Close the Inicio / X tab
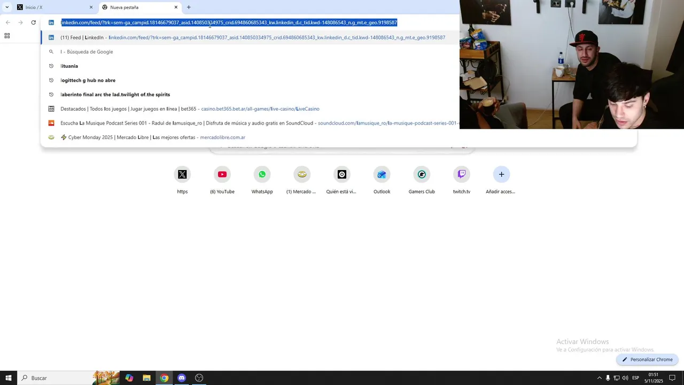This screenshot has width=684, height=385. 91,7
